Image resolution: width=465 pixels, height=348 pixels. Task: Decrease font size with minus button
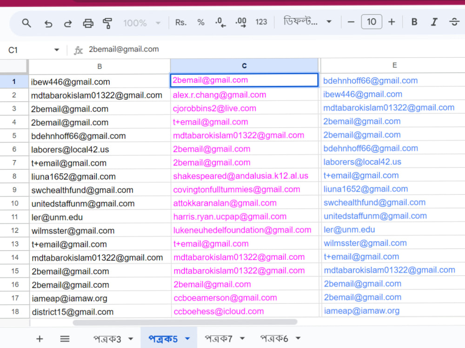[351, 22]
